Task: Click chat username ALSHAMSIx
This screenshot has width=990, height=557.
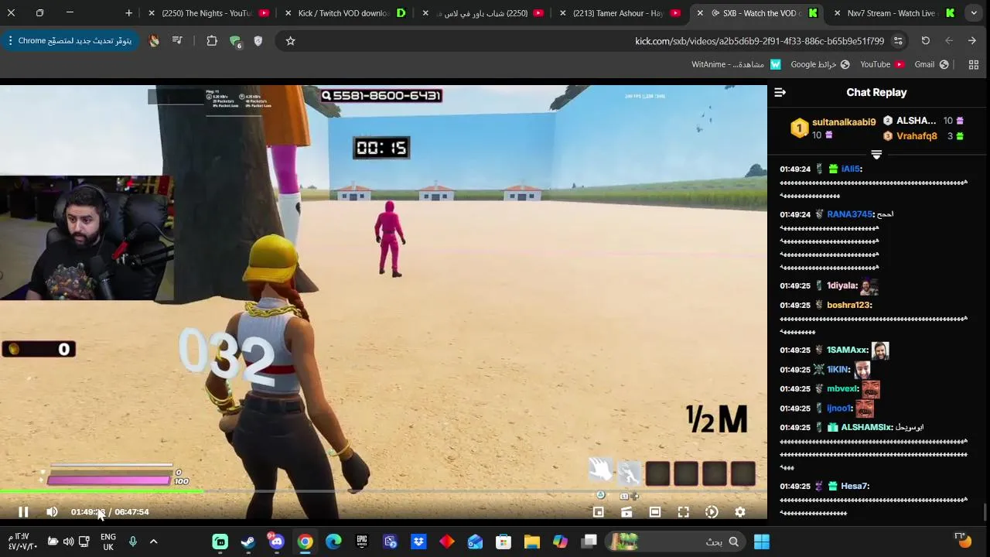Action: point(867,427)
